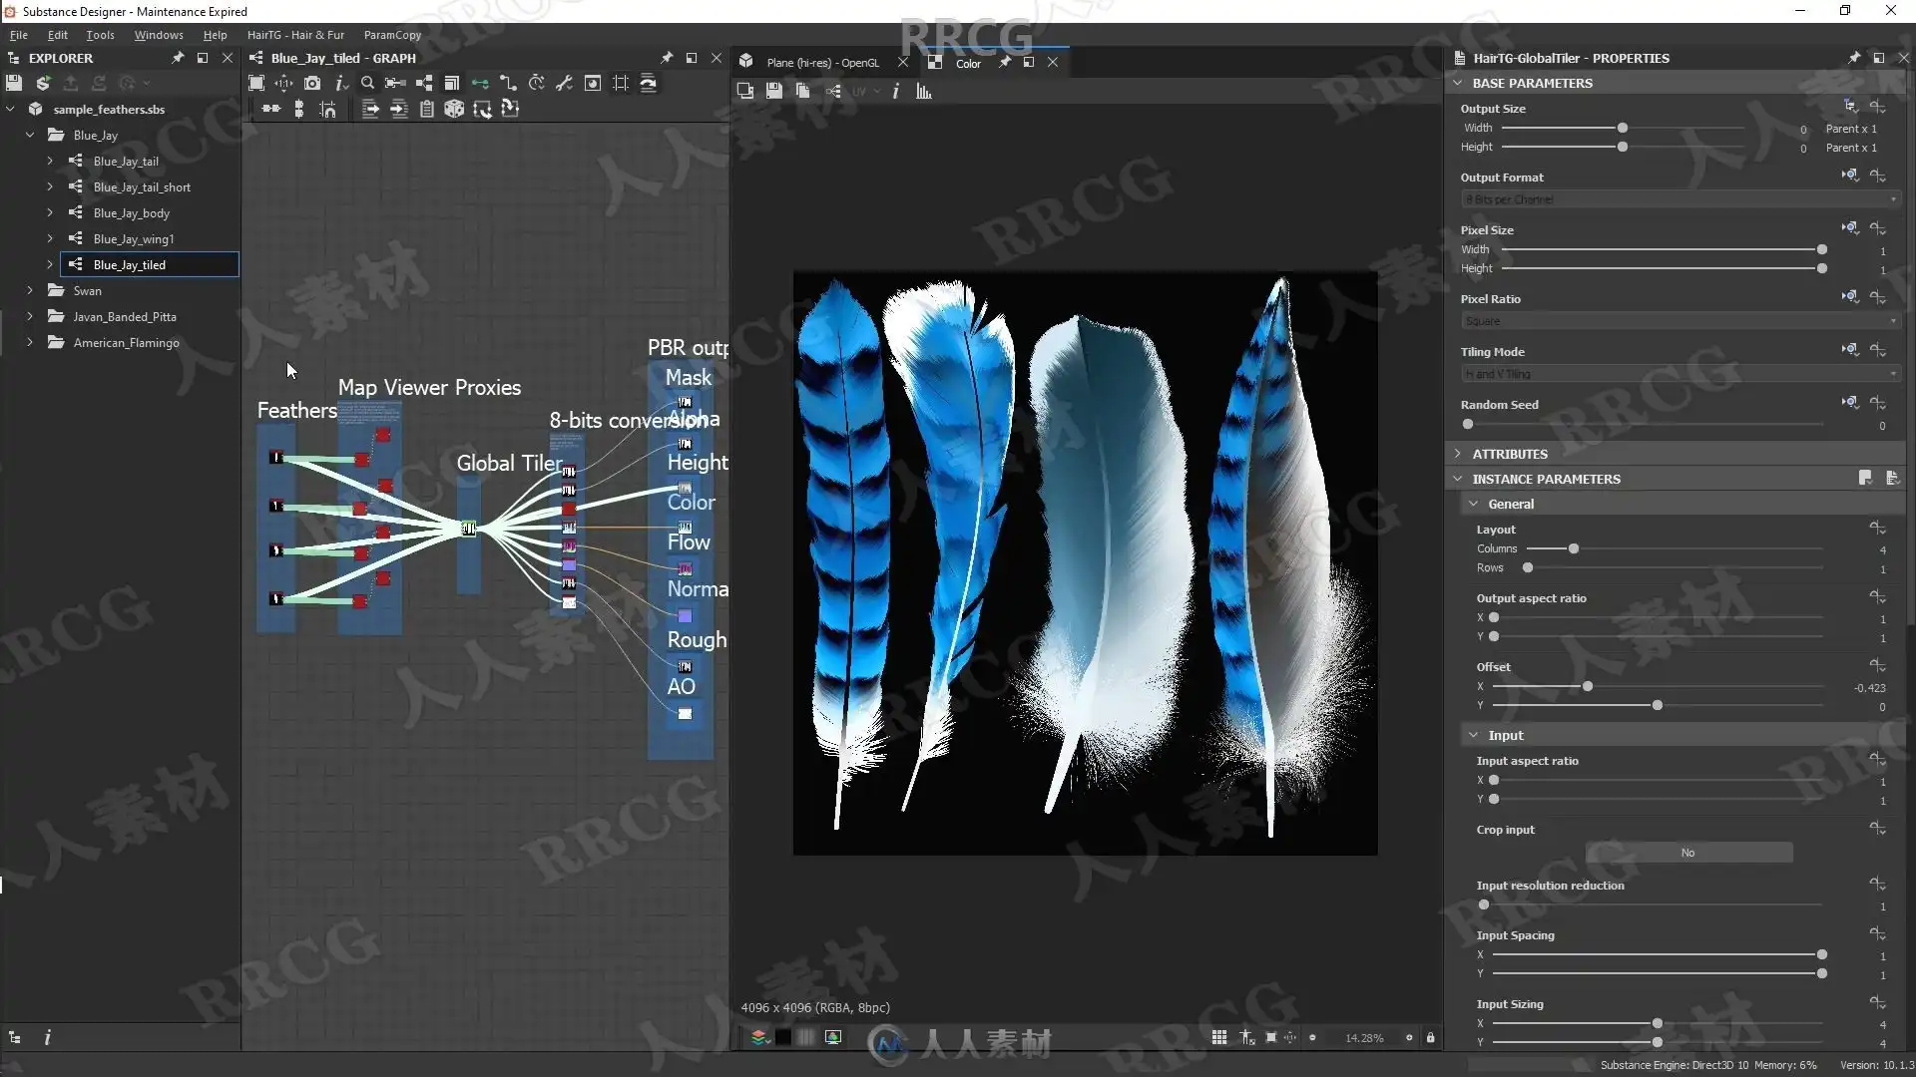This screenshot has height=1077, width=1916.
Task: Click the wrench tools icon in graph toolbar
Action: click(x=564, y=84)
